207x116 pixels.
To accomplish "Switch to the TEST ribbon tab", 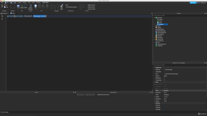I will point(29,3).
